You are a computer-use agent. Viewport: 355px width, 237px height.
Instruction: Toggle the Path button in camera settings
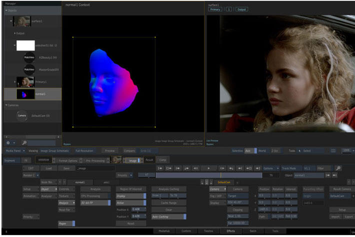(263, 216)
